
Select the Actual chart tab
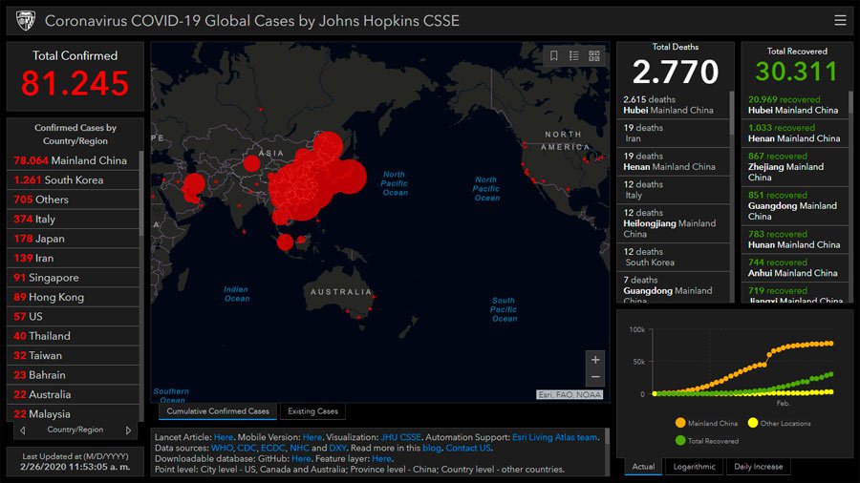click(643, 467)
